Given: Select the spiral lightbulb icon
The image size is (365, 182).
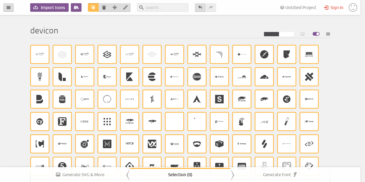Looking at the screenshot, I should coord(40,77).
